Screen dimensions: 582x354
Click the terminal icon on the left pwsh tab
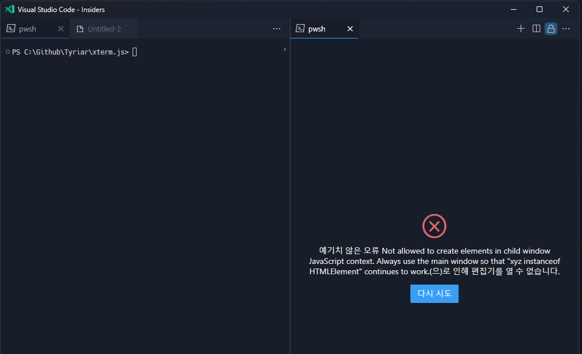11,28
